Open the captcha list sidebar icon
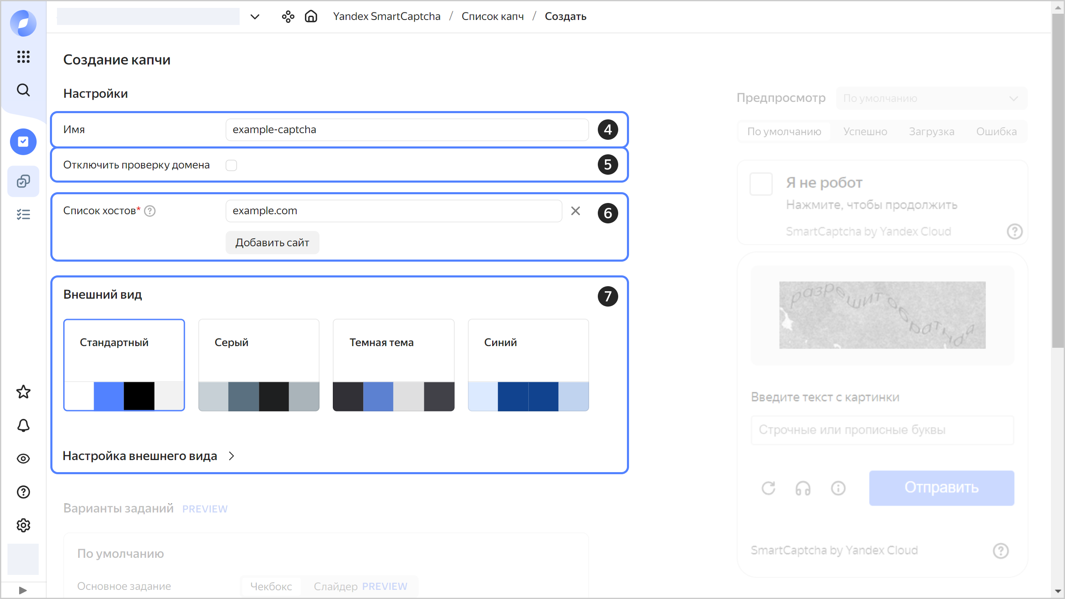 23,181
